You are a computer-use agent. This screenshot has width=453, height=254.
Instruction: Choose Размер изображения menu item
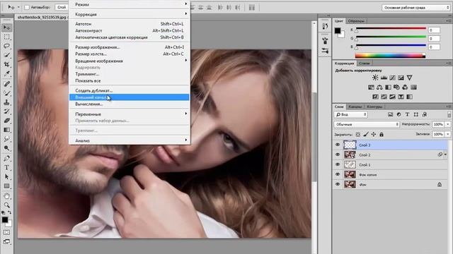(x=130, y=47)
